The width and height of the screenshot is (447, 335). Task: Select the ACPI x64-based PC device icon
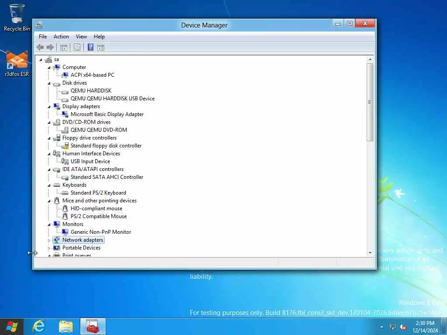pyautogui.click(x=65, y=75)
